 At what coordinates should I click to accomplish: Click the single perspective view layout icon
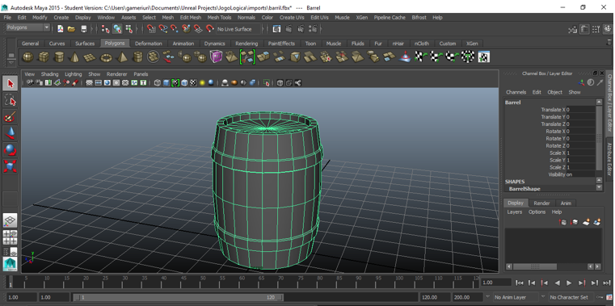[11, 220]
